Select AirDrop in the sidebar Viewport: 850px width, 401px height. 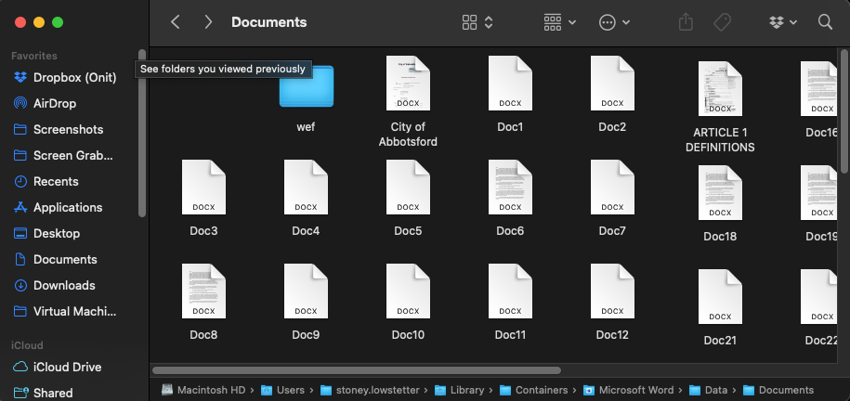pos(45,104)
